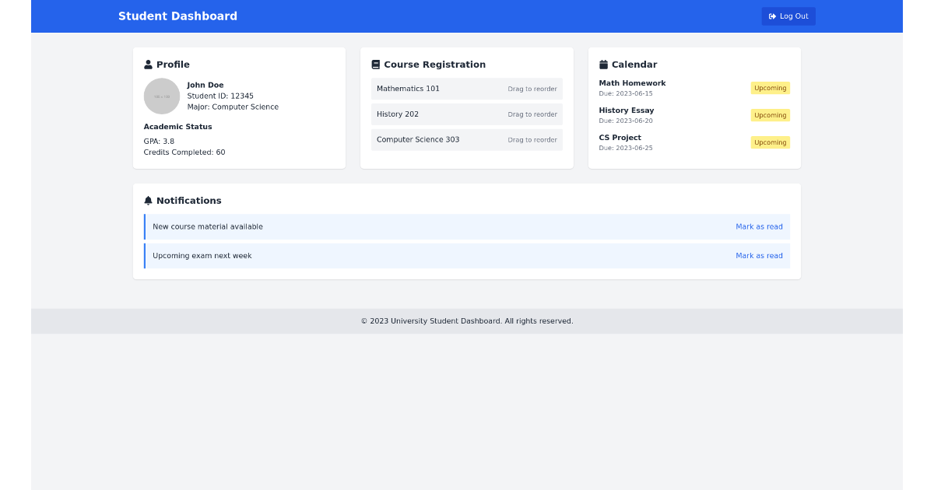
Task: Click the History 202 course entry
Action: coord(466,114)
